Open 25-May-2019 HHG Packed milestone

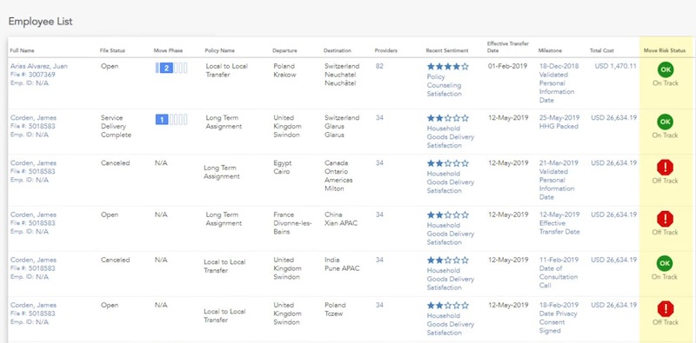click(559, 122)
